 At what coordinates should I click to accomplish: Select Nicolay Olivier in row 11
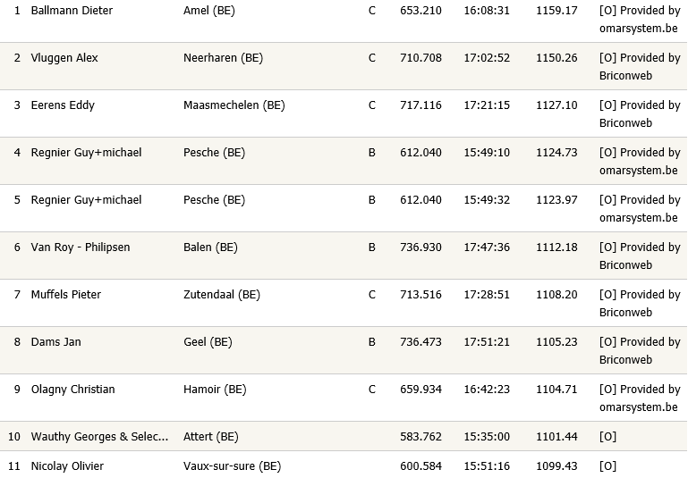click(x=67, y=465)
